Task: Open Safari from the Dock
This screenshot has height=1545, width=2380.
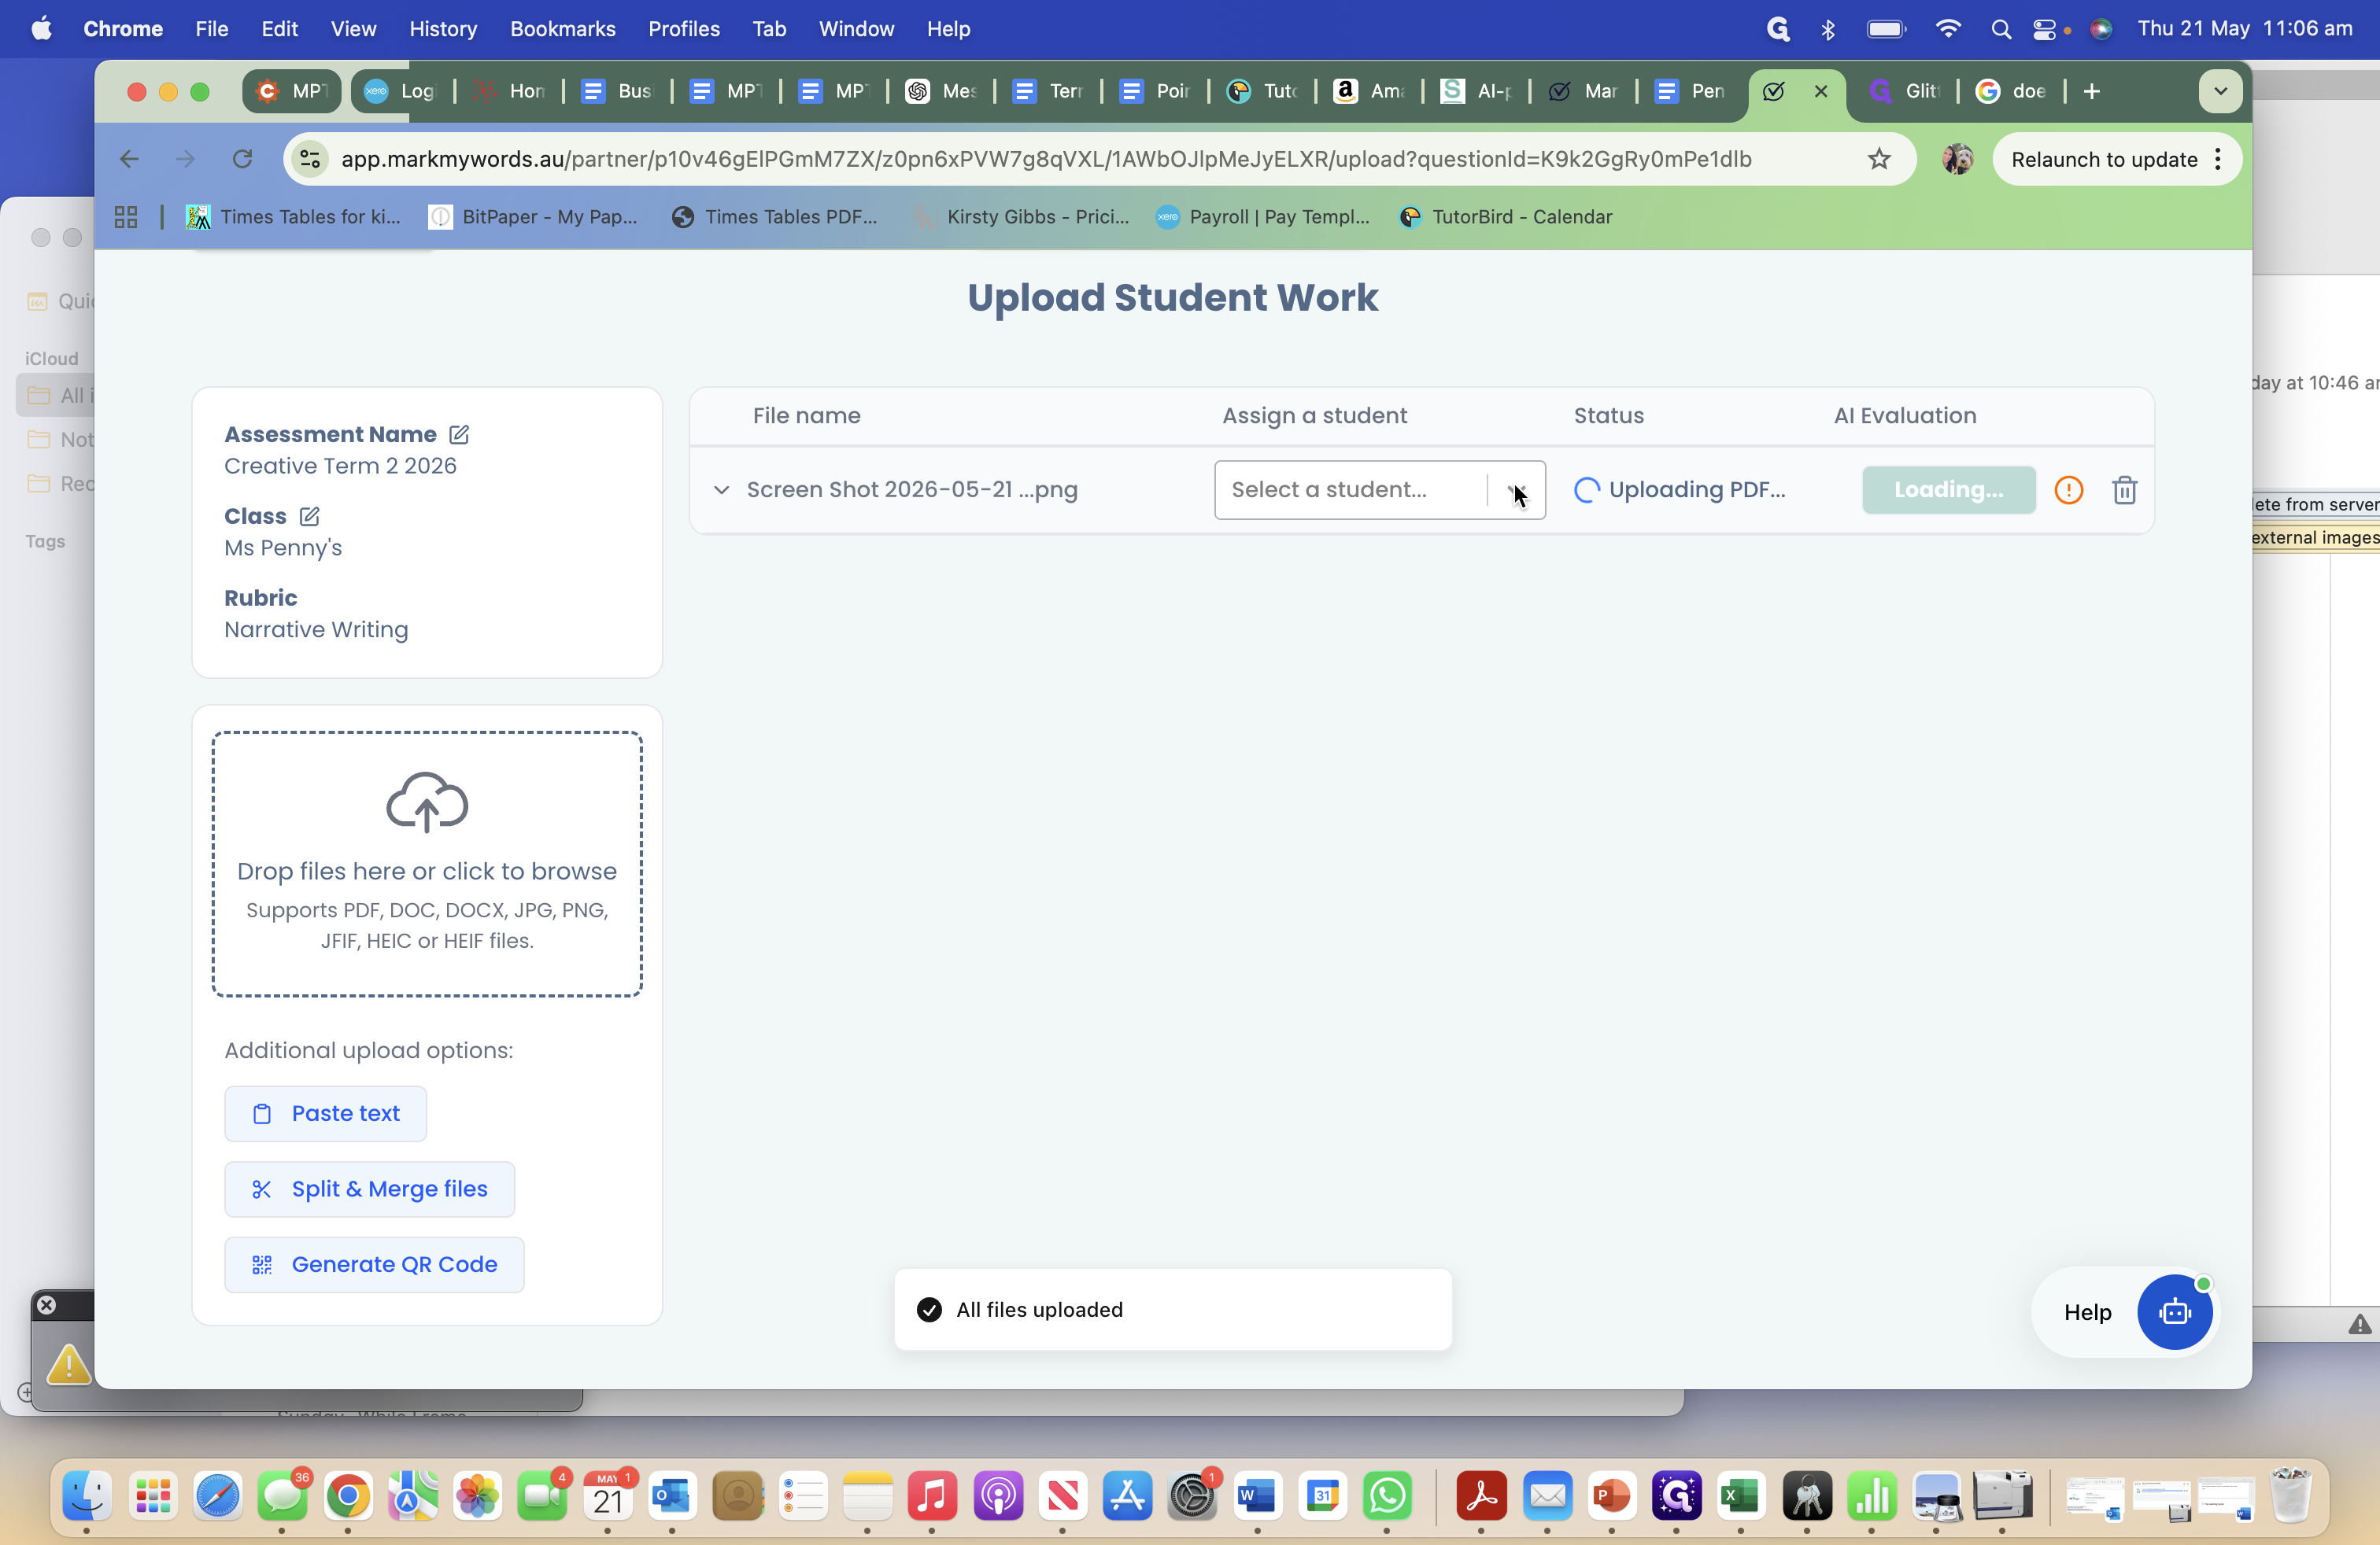Action: click(x=217, y=1495)
